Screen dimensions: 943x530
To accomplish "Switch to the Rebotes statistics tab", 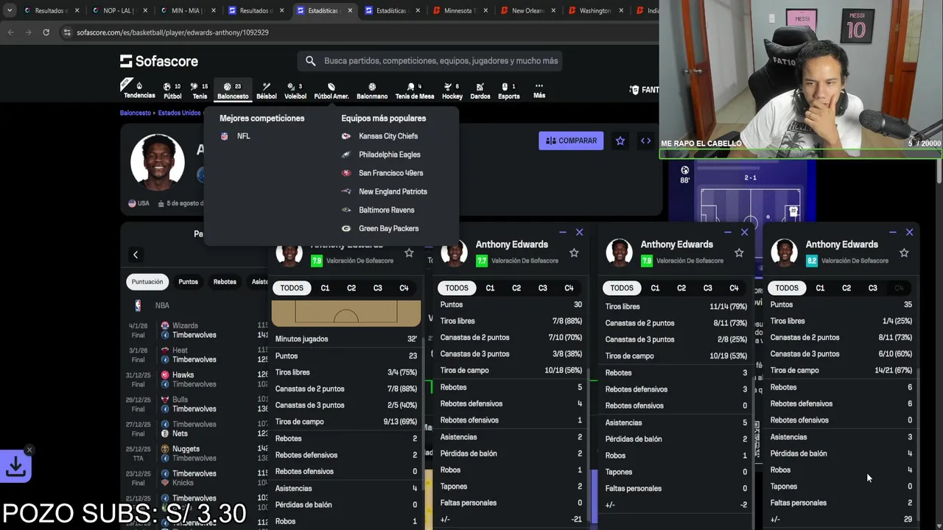I will 225,282.
